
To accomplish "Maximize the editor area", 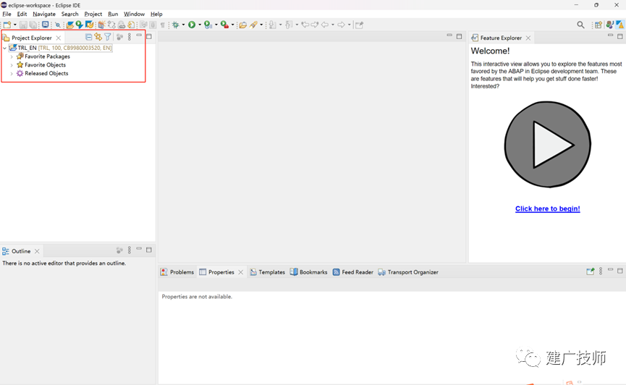I will 459,36.
